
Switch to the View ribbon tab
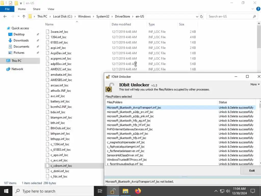coord(51,9)
